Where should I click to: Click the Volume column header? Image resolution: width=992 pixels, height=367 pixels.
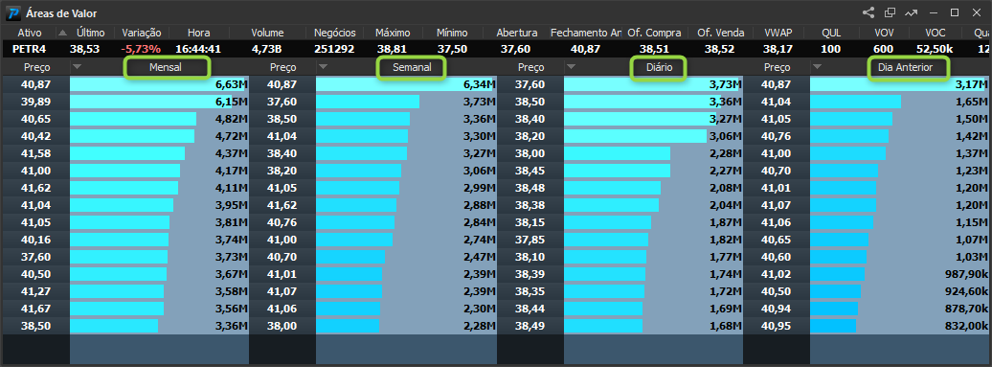(x=267, y=33)
